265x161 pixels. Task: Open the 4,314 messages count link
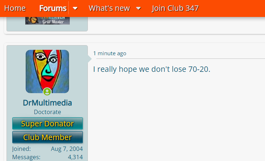coord(75,157)
